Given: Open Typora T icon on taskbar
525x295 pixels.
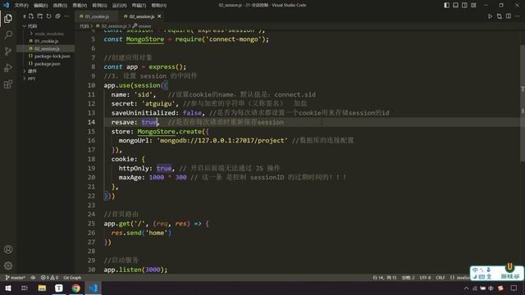Looking at the screenshot, I should click(x=59, y=288).
